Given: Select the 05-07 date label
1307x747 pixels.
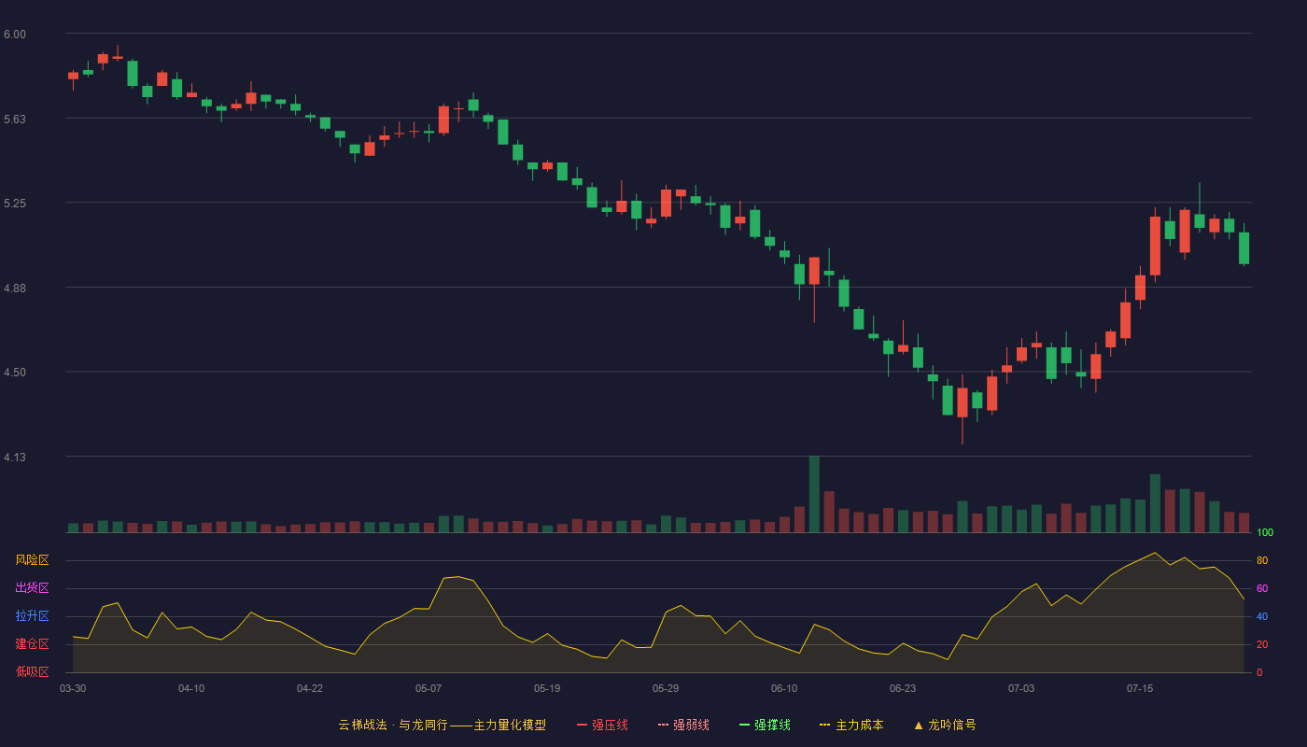Looking at the screenshot, I should point(429,688).
